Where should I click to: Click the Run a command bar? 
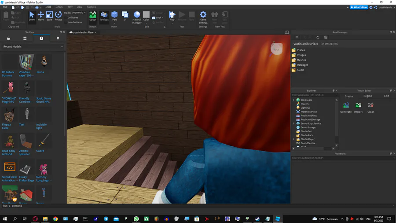coord(197,206)
